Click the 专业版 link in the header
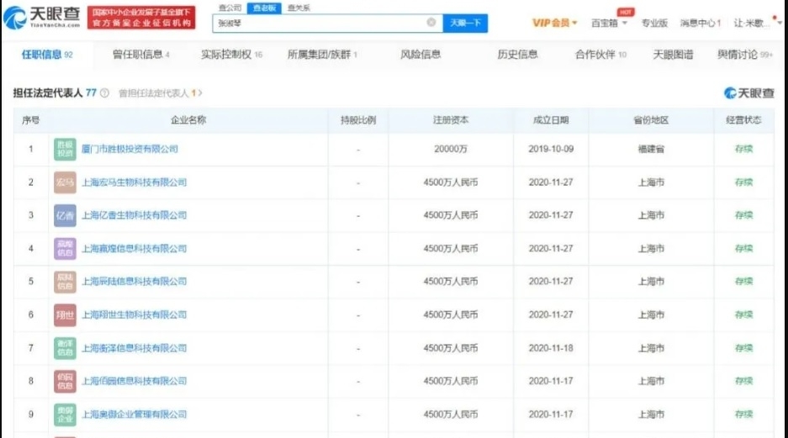 click(654, 23)
